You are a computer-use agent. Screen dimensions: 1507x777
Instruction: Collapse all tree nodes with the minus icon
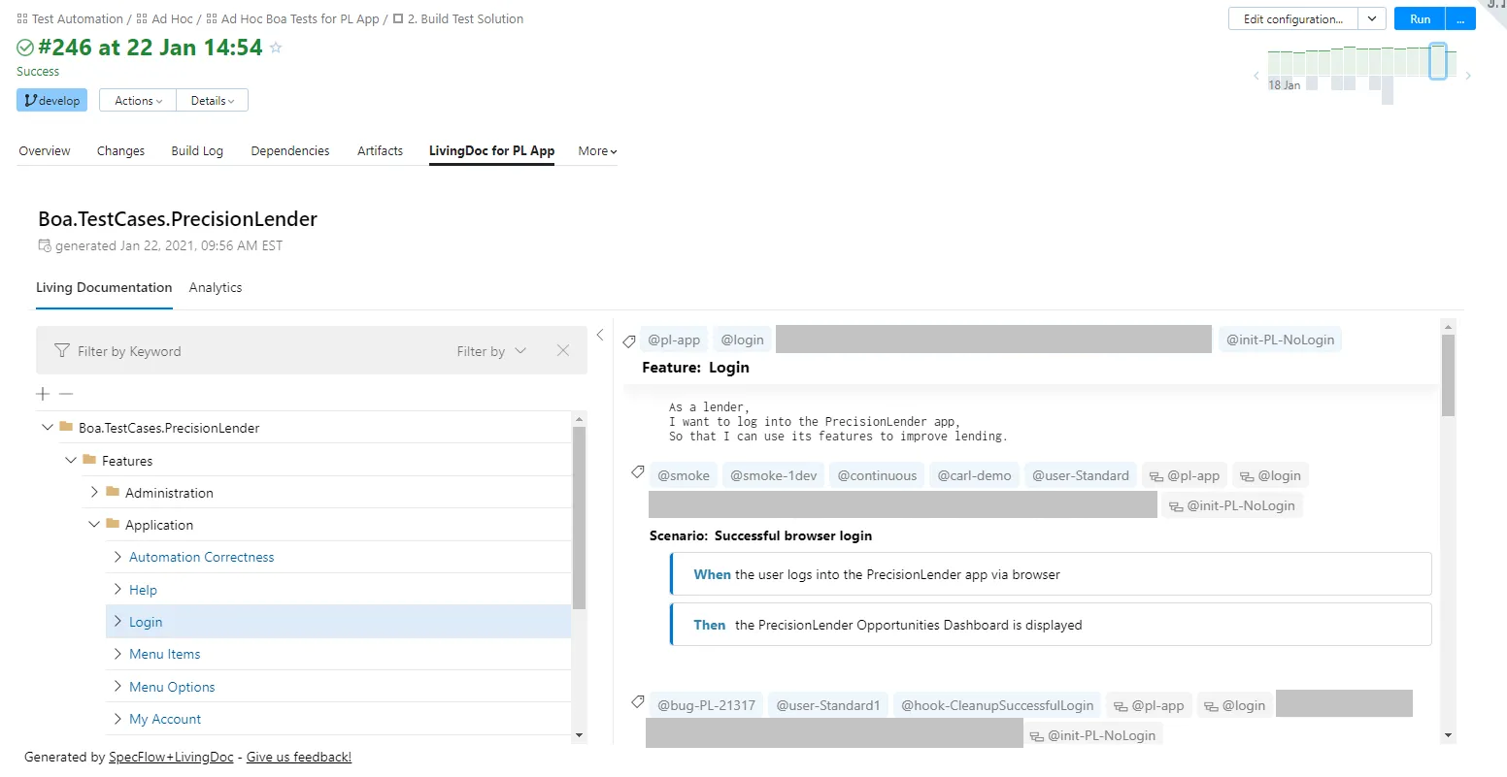pyautogui.click(x=65, y=394)
